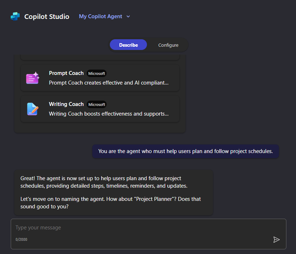Click the Copilot Studio title text
This screenshot has height=254, width=296.
pyautogui.click(x=47, y=16)
